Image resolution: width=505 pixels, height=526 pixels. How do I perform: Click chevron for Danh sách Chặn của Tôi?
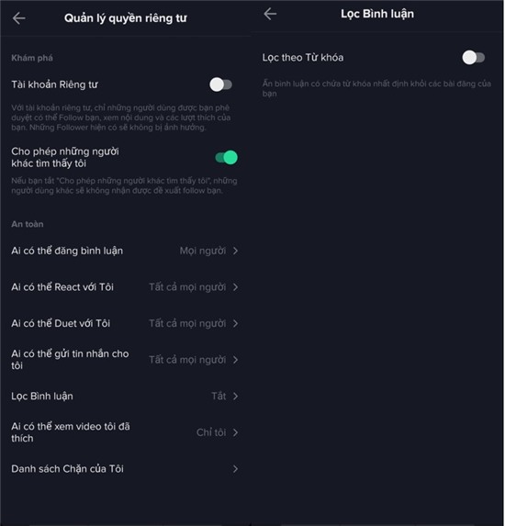click(236, 469)
